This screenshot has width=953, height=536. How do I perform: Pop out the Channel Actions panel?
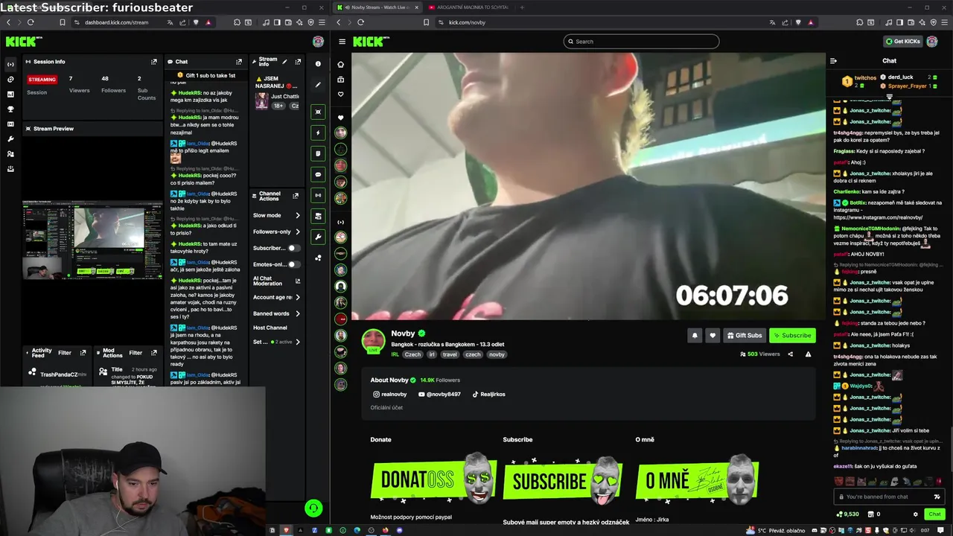(x=296, y=196)
